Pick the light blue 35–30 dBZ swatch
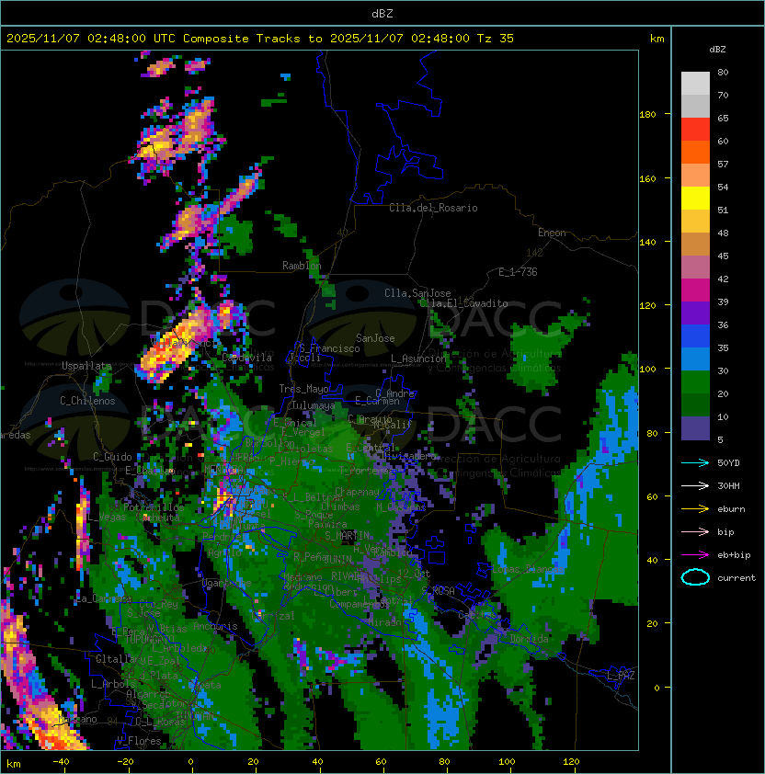The height and width of the screenshot is (774, 765). [695, 359]
